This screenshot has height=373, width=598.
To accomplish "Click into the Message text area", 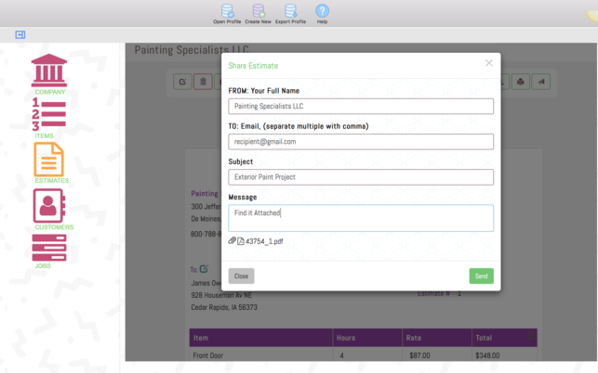I will [361, 218].
